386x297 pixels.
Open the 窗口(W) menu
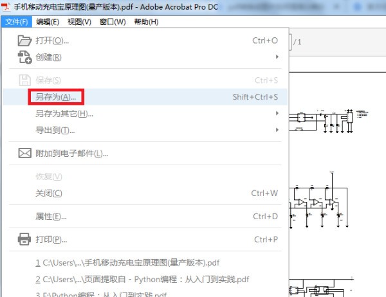coord(113,22)
